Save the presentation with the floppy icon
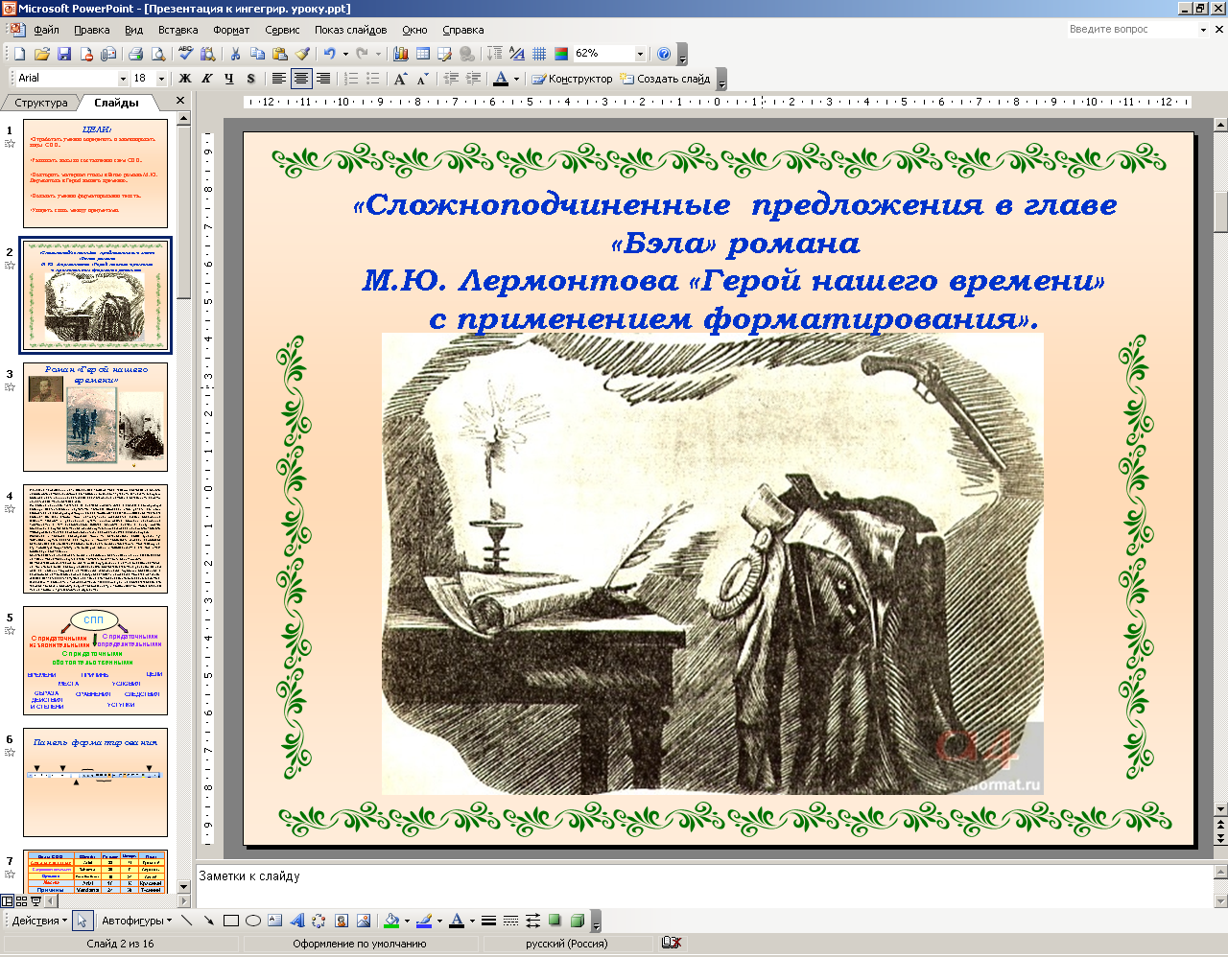This screenshot has width=1228, height=957. [x=63, y=54]
